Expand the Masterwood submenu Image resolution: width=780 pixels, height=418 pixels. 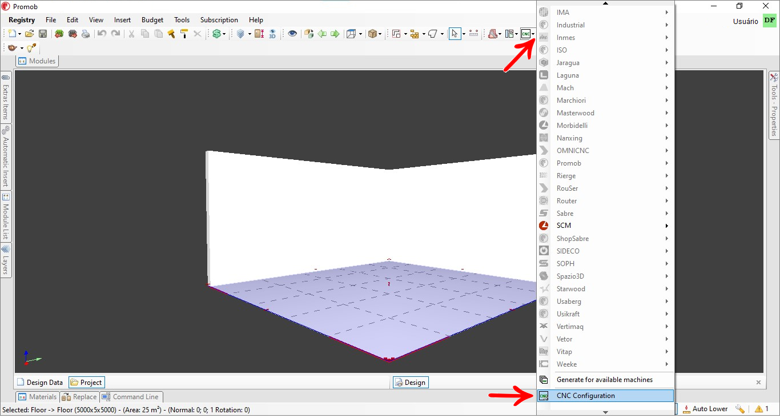coord(606,112)
